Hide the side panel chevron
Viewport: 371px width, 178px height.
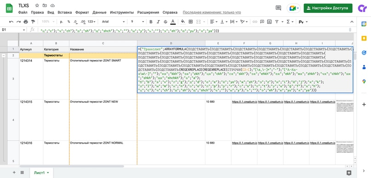(364, 171)
